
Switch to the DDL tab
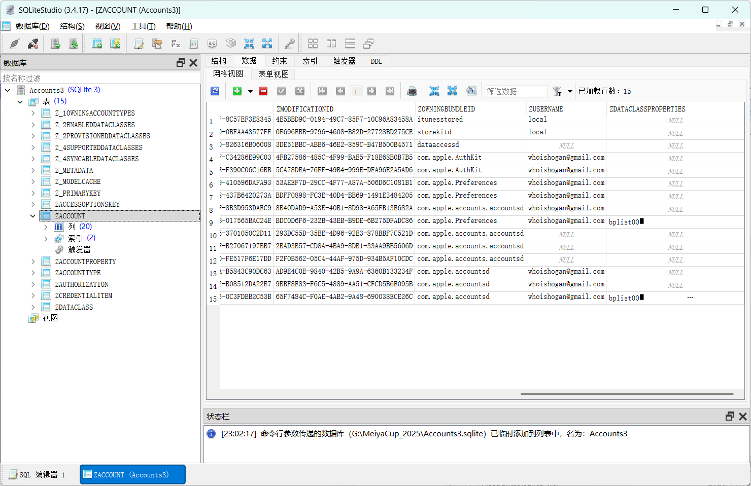tap(376, 61)
